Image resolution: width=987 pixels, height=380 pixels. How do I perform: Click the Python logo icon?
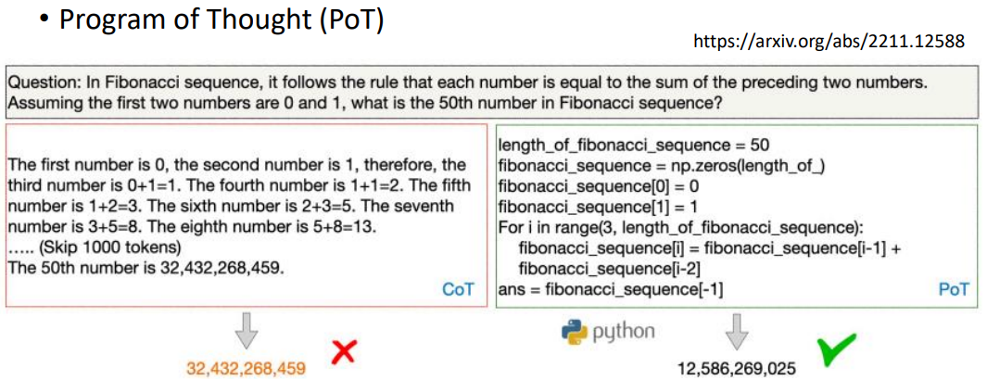click(x=573, y=334)
